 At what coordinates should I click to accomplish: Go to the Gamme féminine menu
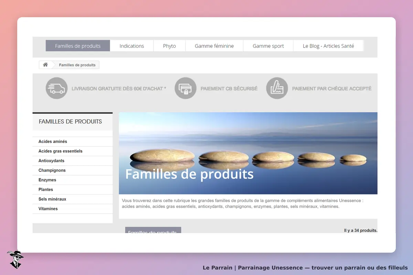214,46
